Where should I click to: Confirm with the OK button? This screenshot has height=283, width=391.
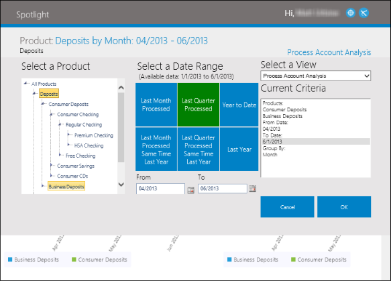coord(344,207)
